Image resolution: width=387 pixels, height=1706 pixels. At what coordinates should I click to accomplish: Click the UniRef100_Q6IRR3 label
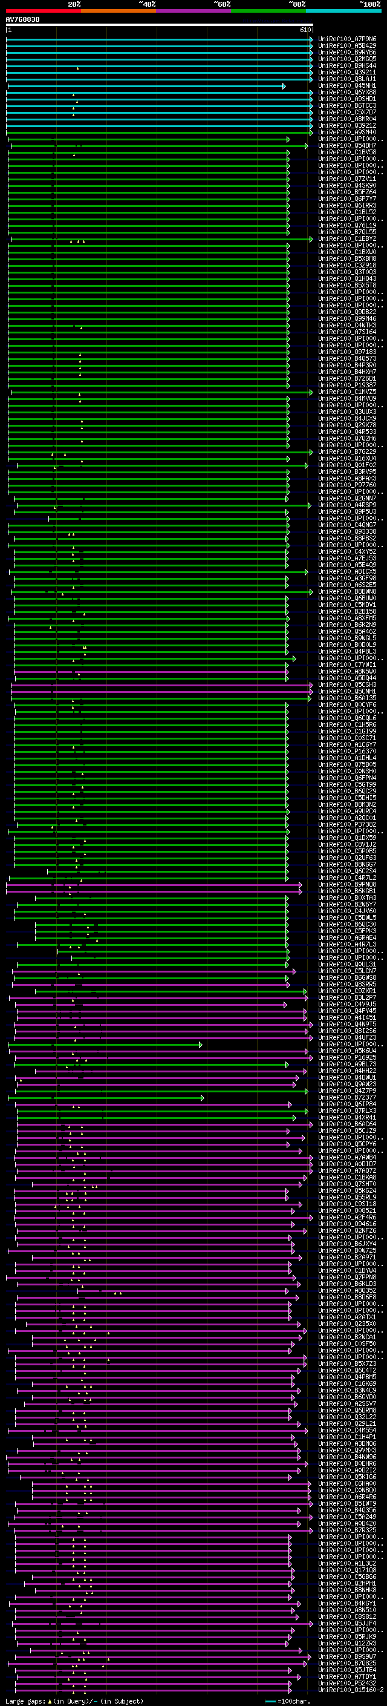(347, 205)
